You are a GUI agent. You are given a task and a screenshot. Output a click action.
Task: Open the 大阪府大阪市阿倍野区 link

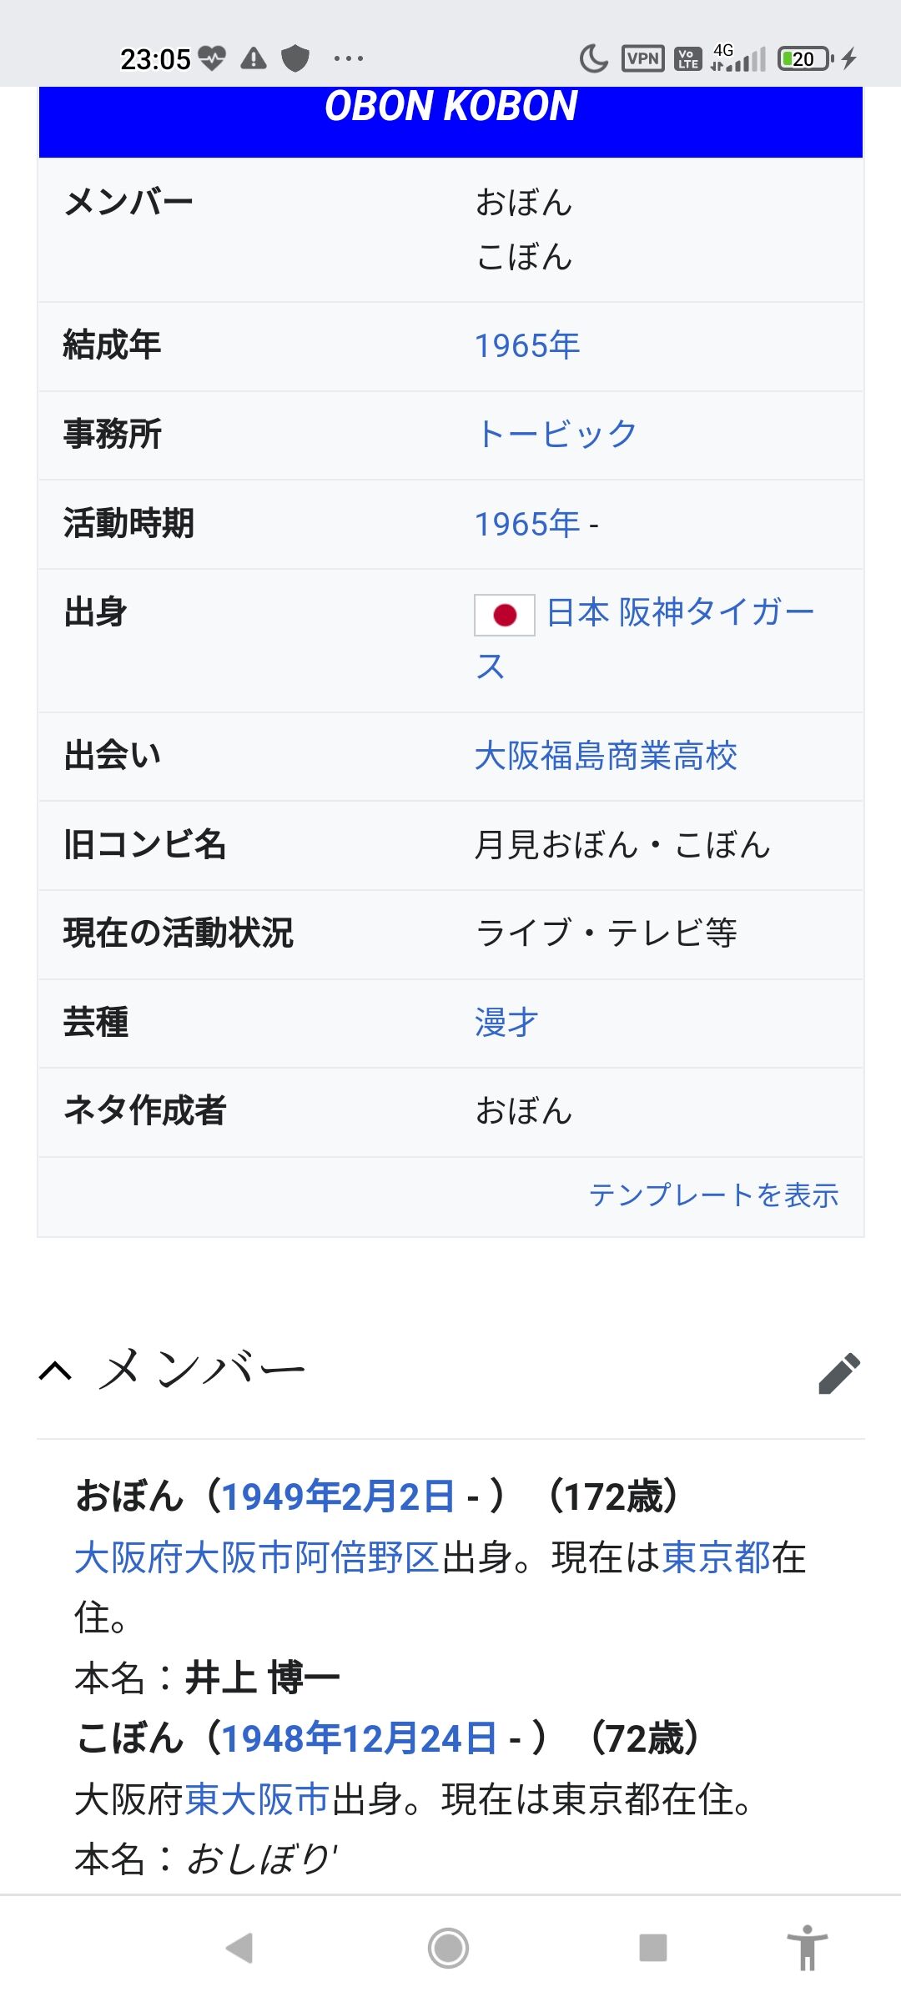click(x=257, y=1557)
